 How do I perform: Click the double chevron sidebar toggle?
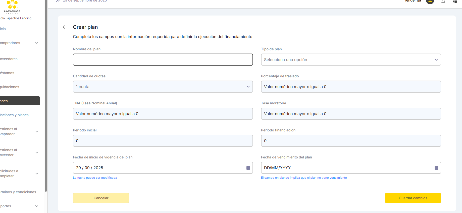(58, 1)
